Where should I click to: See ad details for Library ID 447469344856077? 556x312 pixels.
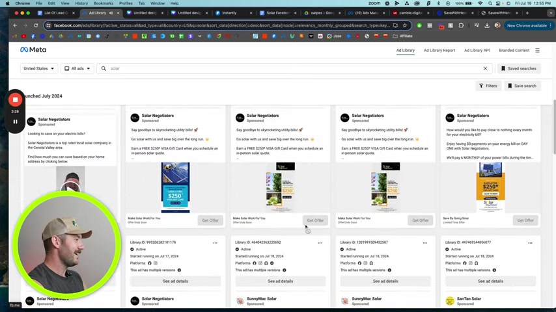point(490,281)
